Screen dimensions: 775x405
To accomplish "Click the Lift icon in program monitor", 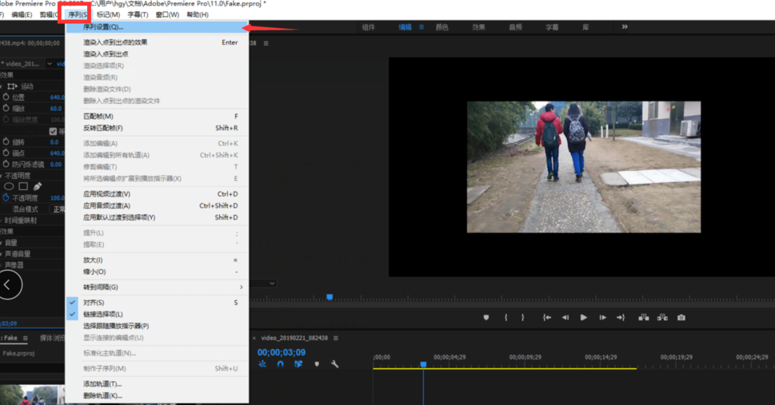I will pyautogui.click(x=643, y=318).
